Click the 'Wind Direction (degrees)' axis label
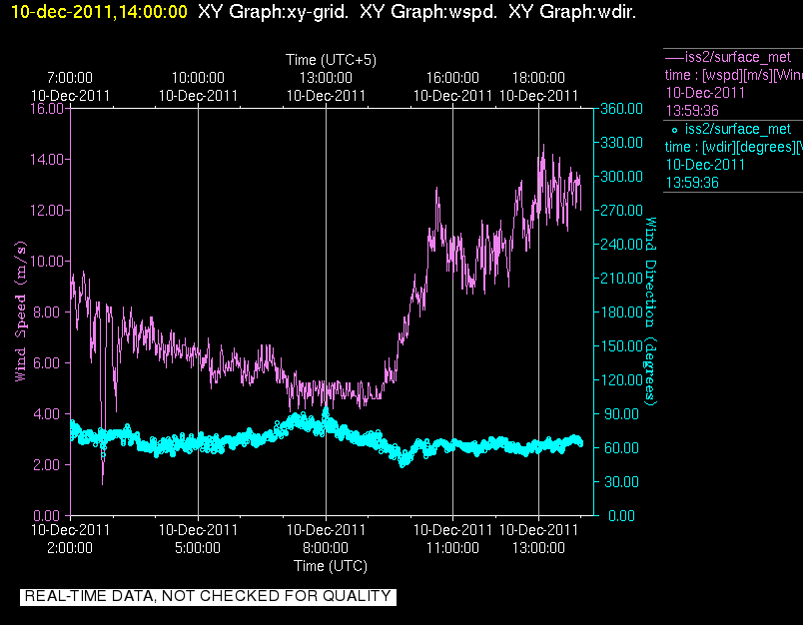 (650, 312)
